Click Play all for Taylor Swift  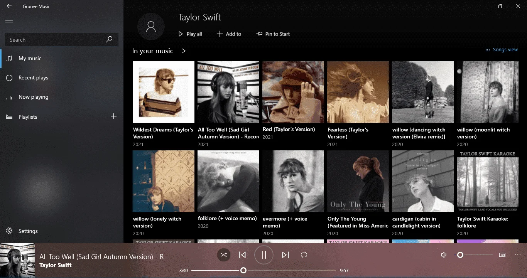coord(190,34)
